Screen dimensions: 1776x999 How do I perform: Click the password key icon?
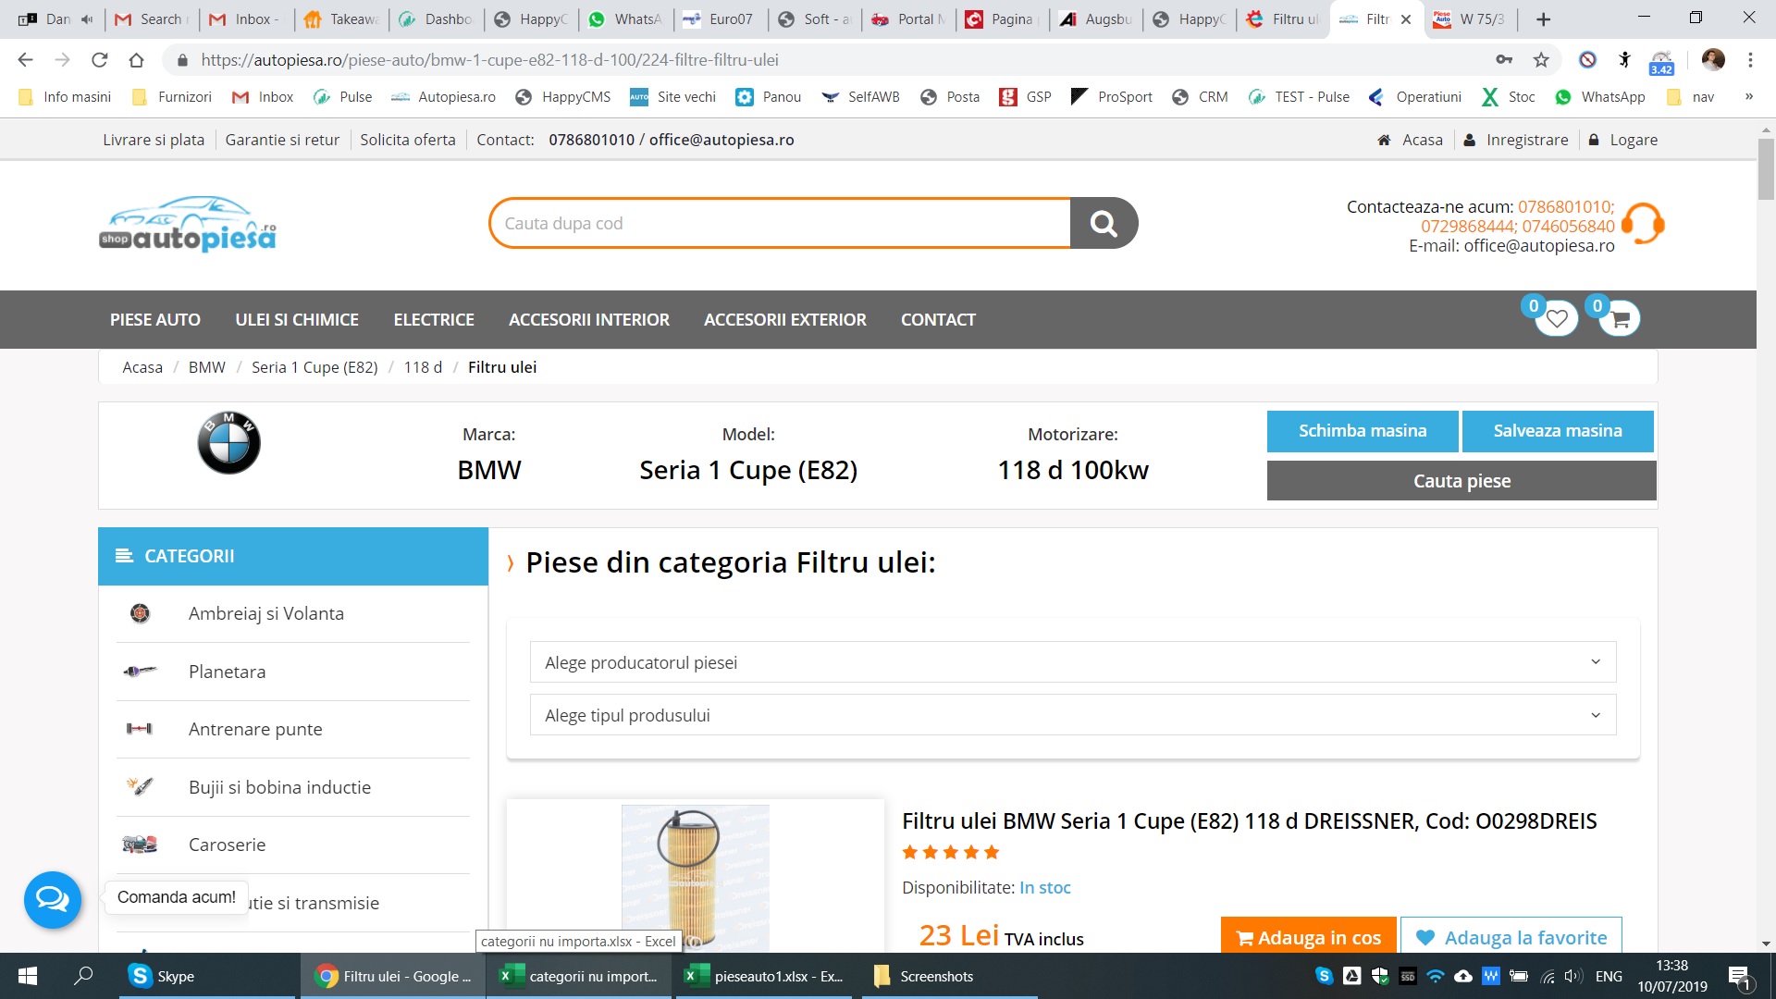coord(1504,60)
